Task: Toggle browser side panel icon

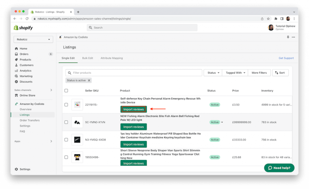Action: click(x=282, y=19)
